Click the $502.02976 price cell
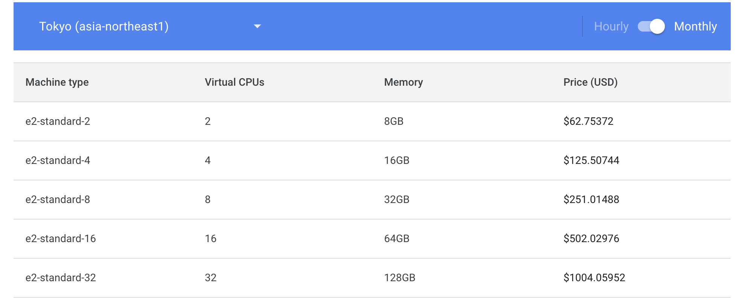742x300 pixels. (x=591, y=239)
